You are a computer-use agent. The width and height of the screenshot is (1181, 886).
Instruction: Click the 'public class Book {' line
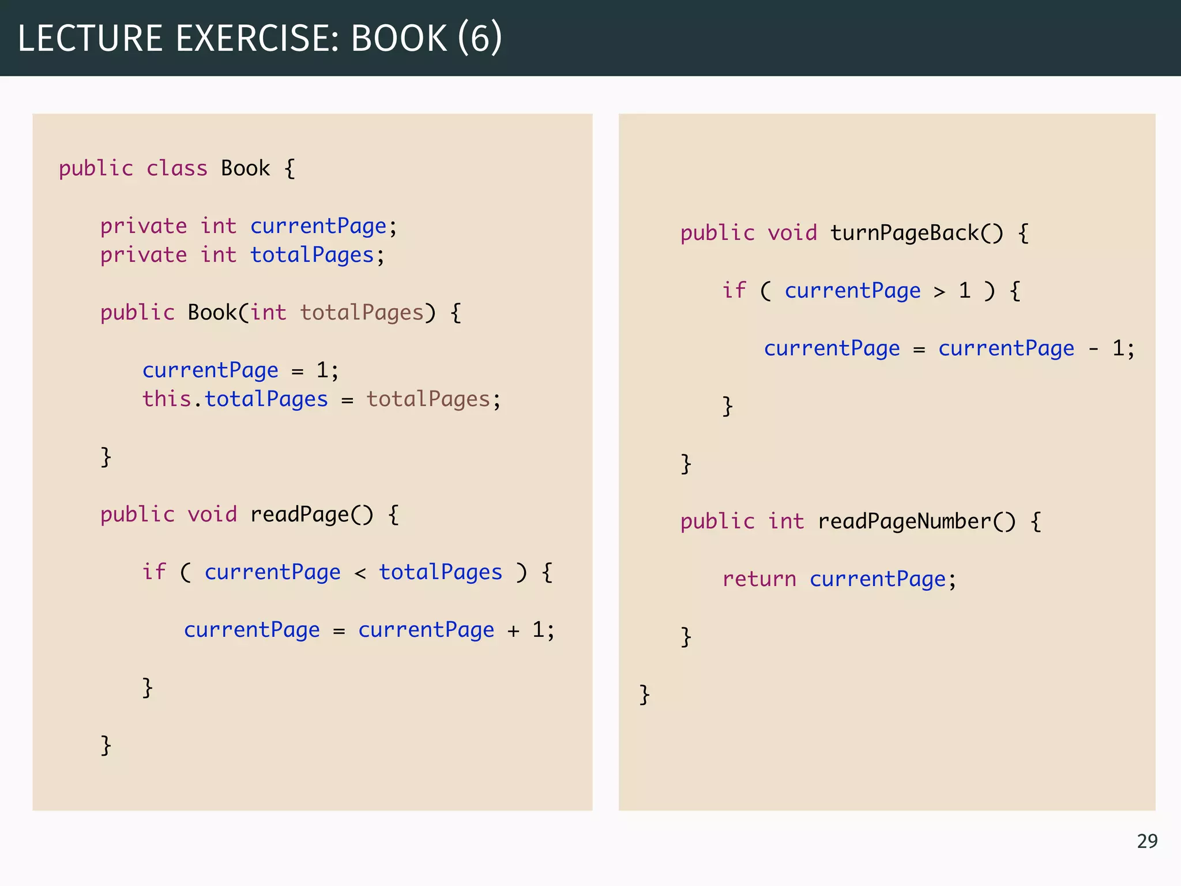(177, 168)
